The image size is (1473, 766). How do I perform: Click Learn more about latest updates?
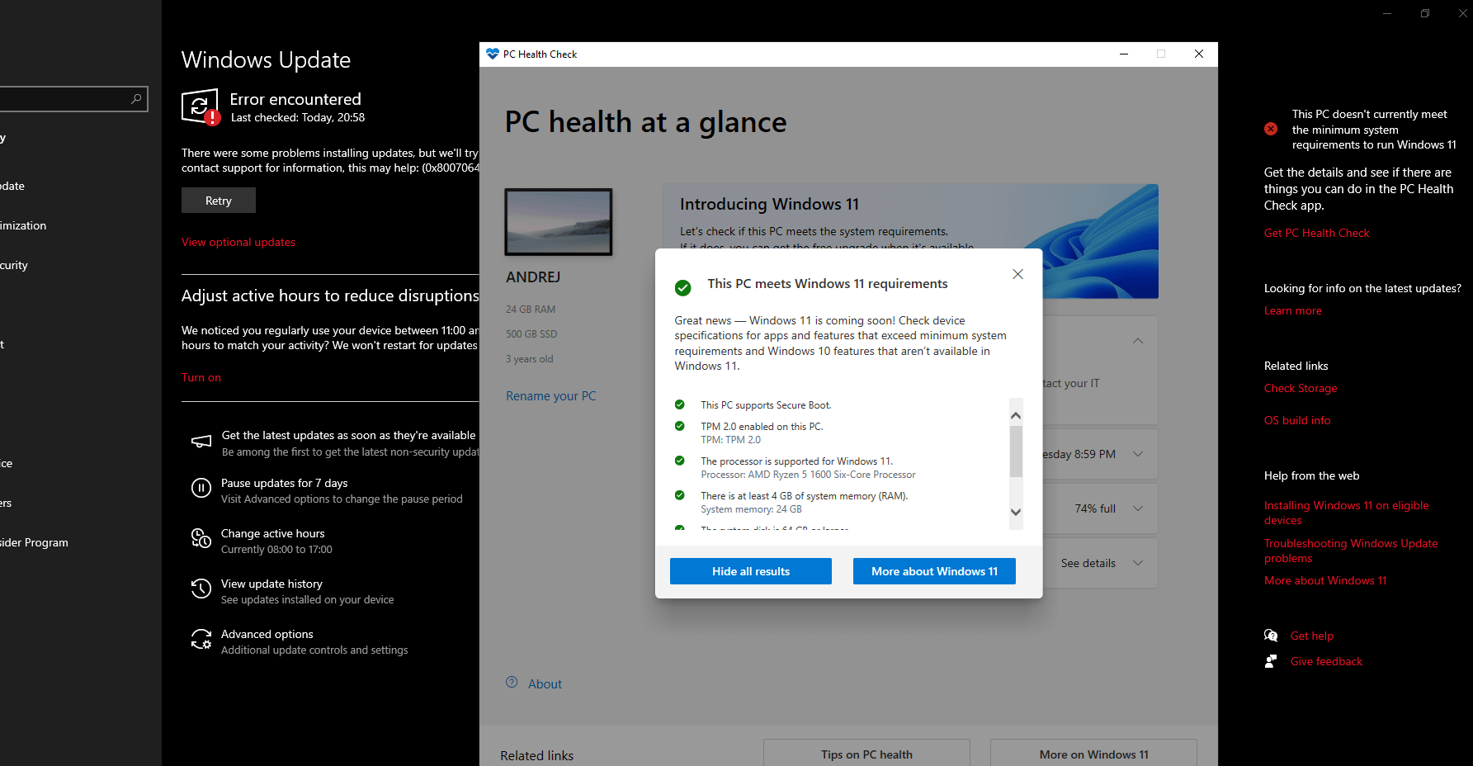coord(1292,310)
